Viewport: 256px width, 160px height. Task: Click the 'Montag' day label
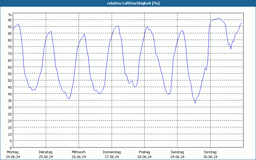(x=12, y=152)
